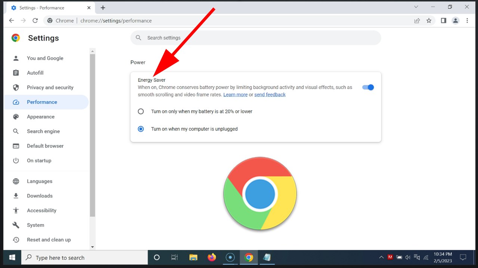Image resolution: width=478 pixels, height=268 pixels.
Task: Close the Settings - Performance tab
Action: (x=89, y=8)
